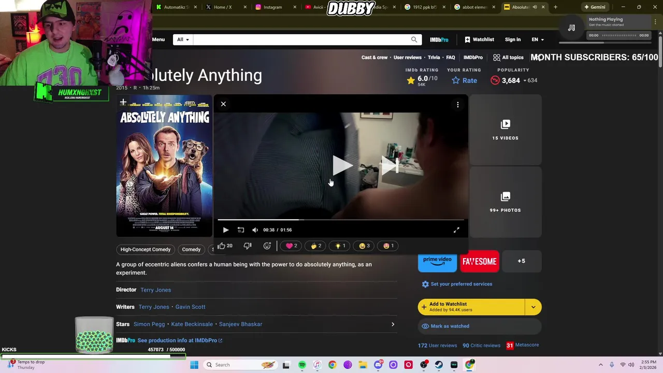Go to User reviews in the top nav
Image resolution: width=663 pixels, height=373 pixels.
408,58
